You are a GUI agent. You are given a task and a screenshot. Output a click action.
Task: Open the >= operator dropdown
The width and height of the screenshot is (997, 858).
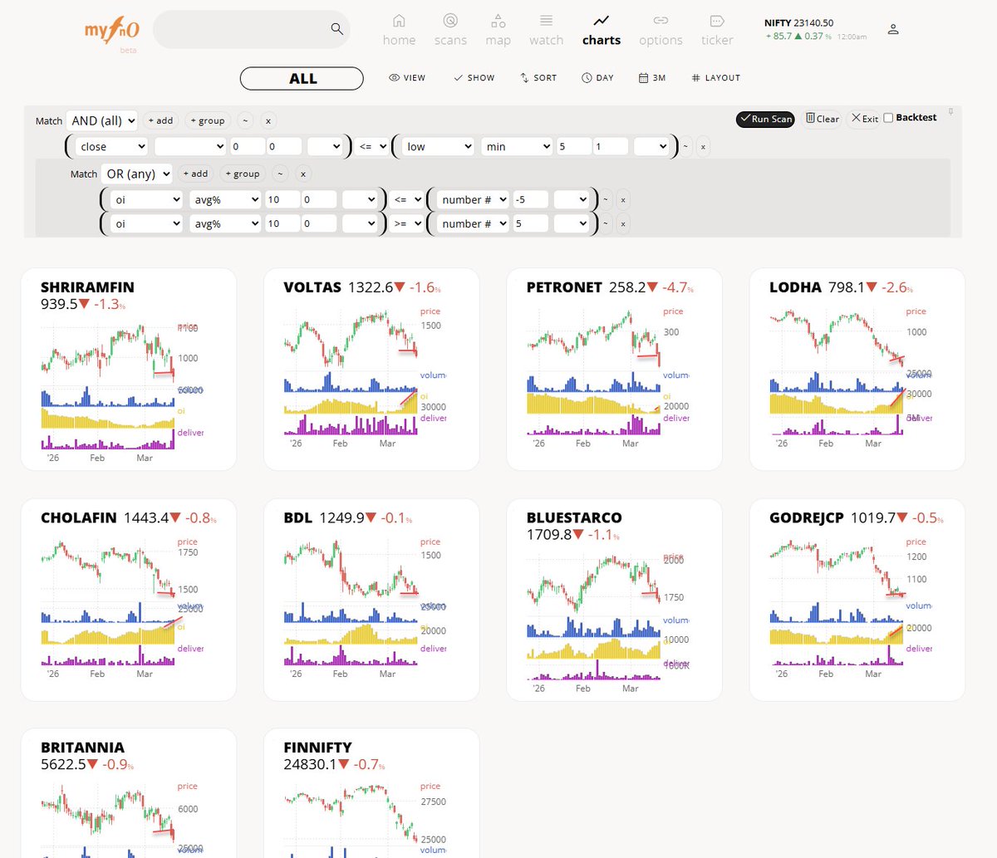click(x=406, y=223)
